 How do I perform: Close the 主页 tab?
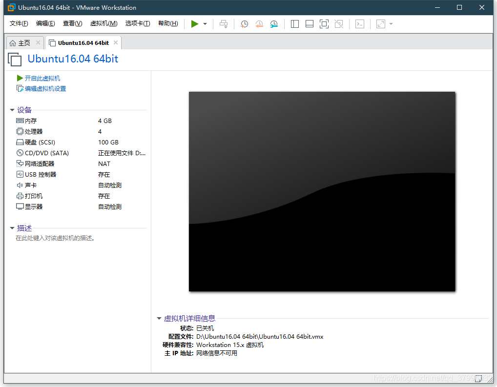pyautogui.click(x=38, y=42)
